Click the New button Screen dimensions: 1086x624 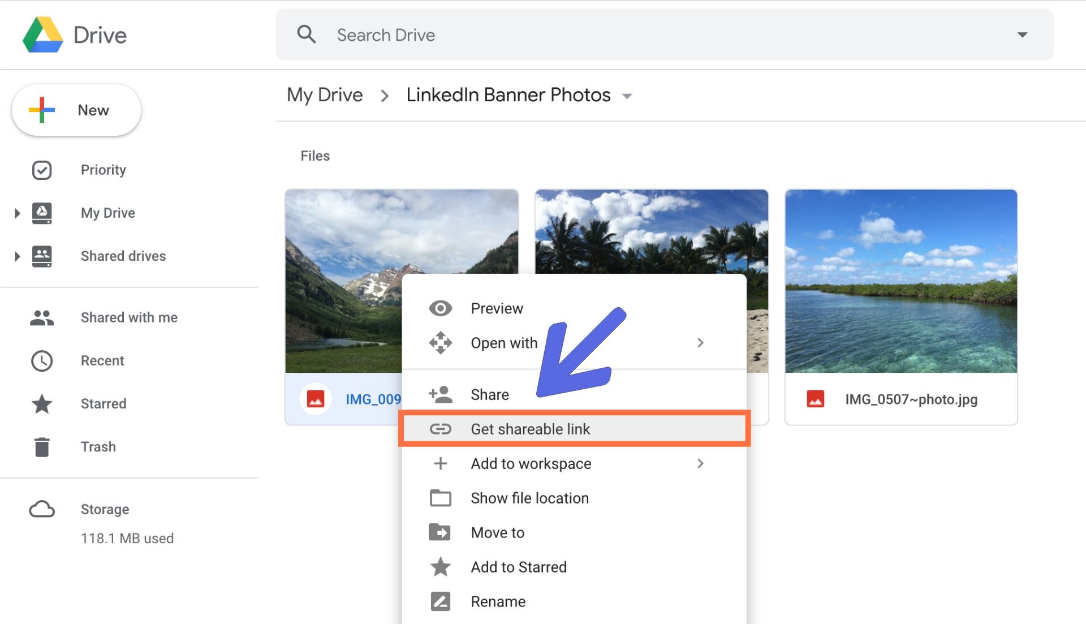click(76, 110)
